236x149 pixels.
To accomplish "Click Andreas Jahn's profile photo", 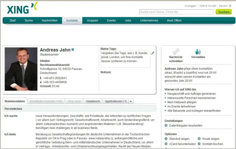I will 21,69.
